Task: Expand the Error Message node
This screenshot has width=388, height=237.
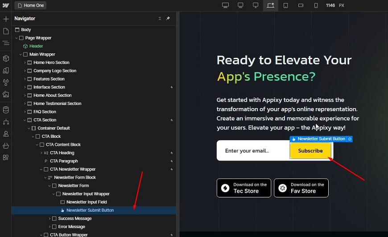Action: [x=50, y=227]
